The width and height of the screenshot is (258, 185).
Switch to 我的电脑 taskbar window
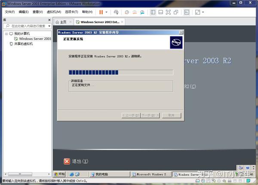tap(110, 174)
